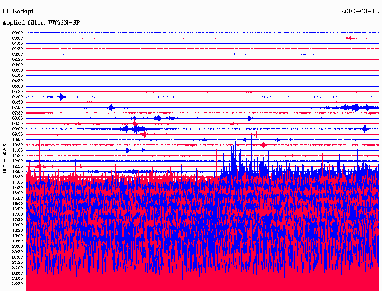
Task: Click the red event on the 10:30 trace
Action: [263, 145]
